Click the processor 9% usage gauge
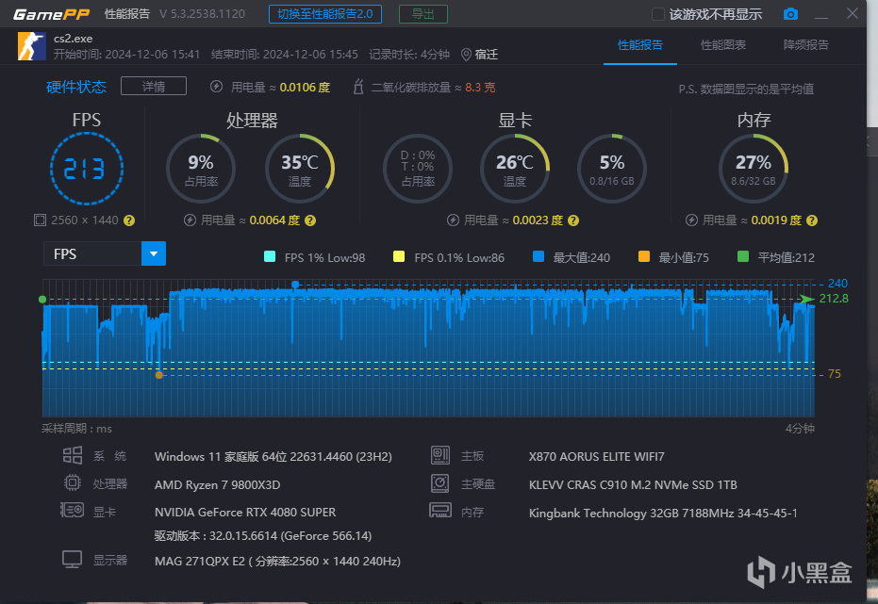 pos(201,169)
